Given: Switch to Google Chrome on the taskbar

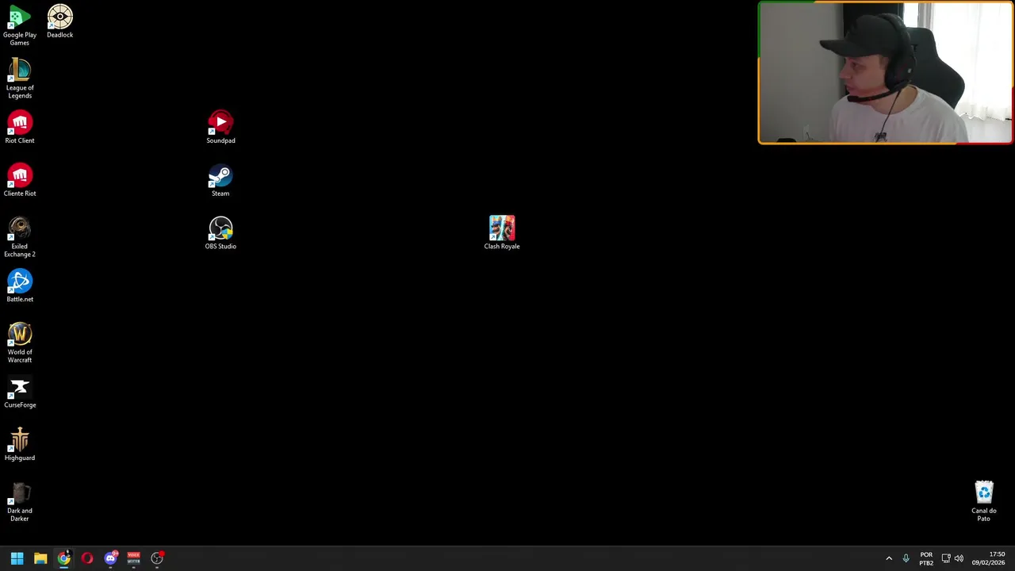Looking at the screenshot, I should [64, 558].
